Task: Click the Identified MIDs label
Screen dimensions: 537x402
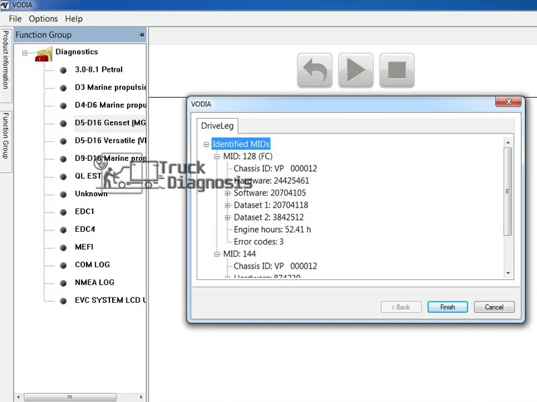Action: coord(241,144)
